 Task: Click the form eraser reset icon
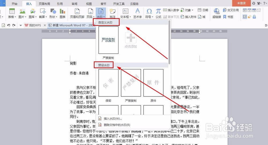tap(250, 17)
